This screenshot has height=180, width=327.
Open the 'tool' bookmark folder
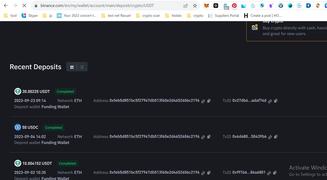coord(10,15)
